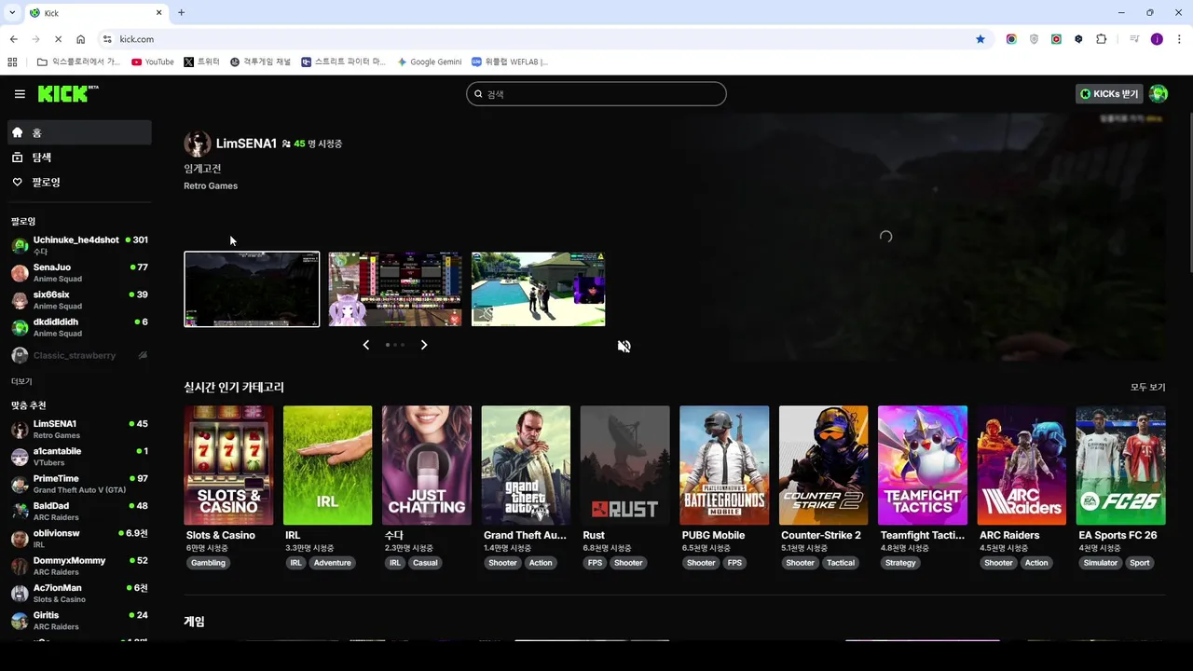Image resolution: width=1193 pixels, height=671 pixels.
Task: Open offline Classic_strawberry channel
Action: pos(79,355)
